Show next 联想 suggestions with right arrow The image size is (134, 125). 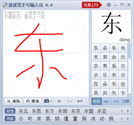(128, 111)
